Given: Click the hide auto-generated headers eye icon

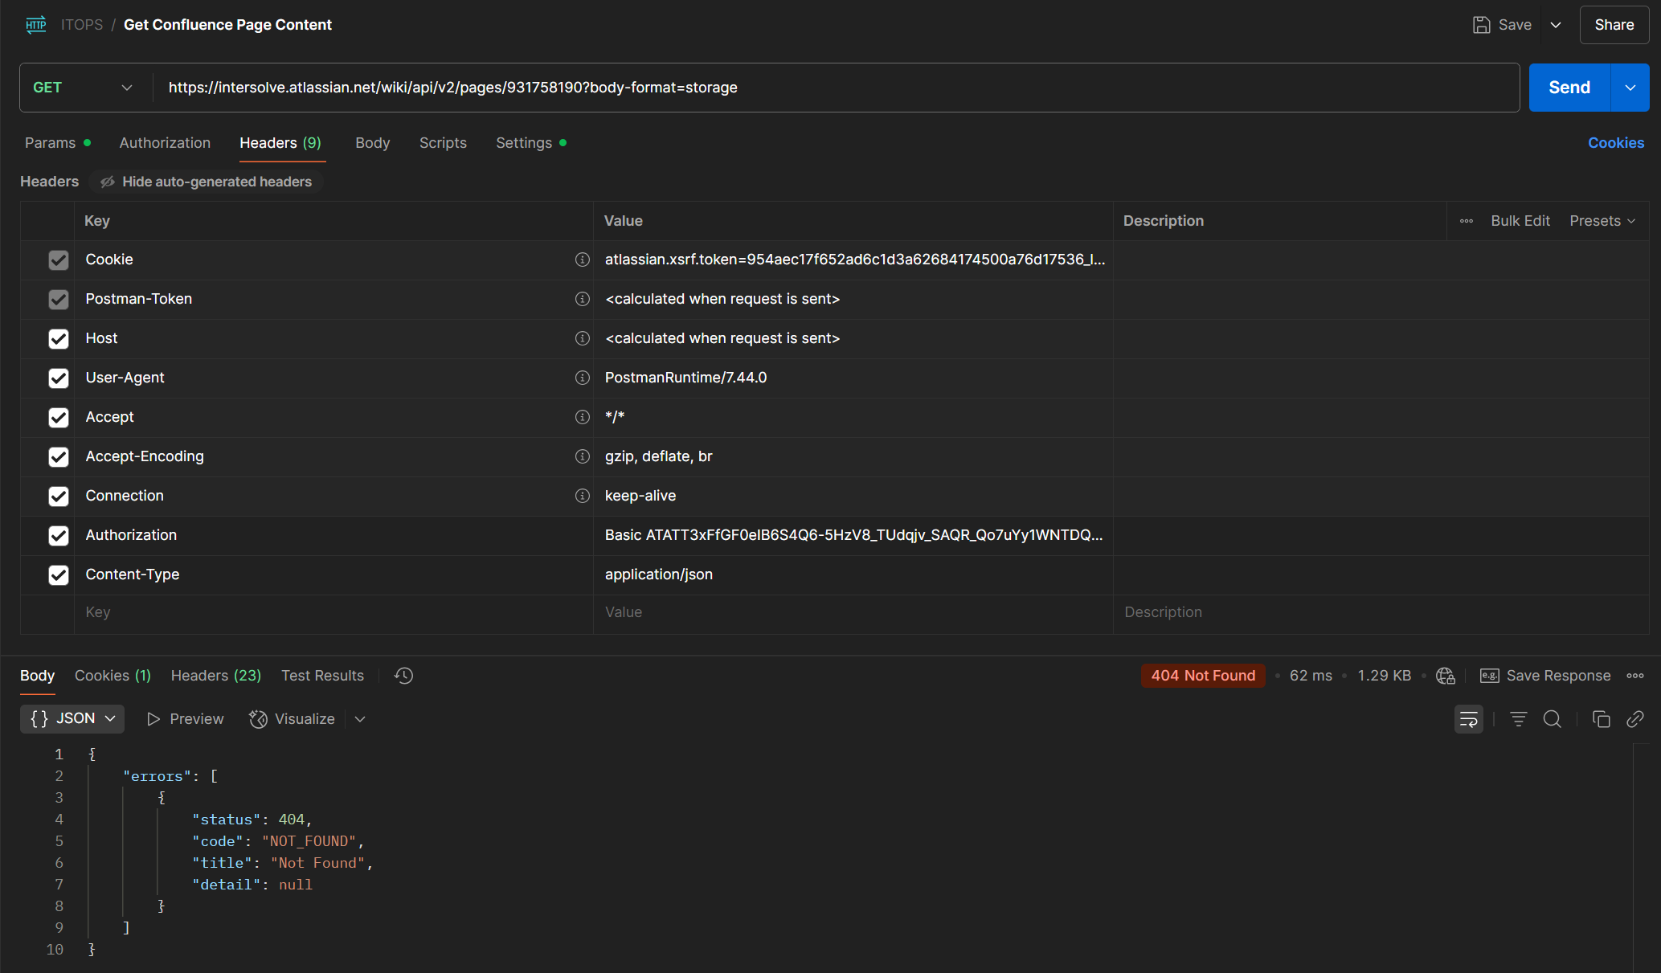Looking at the screenshot, I should (x=108, y=182).
